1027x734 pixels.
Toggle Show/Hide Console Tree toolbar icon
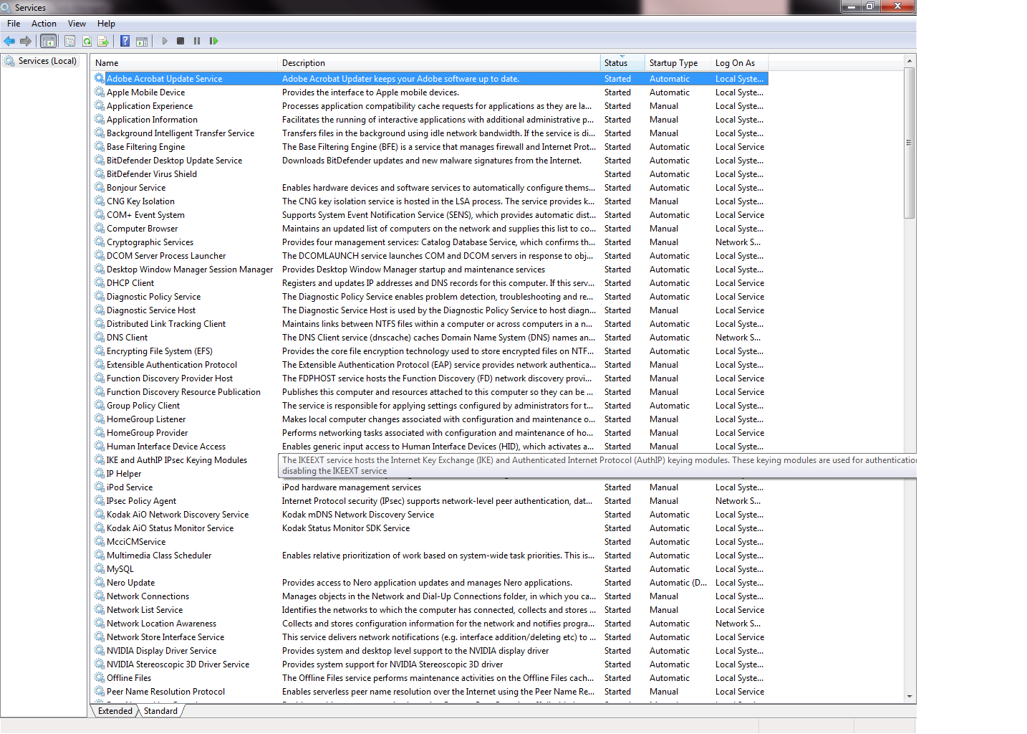(x=48, y=42)
